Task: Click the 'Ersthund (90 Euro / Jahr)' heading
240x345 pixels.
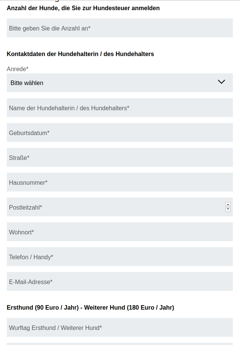Action: click(x=90, y=307)
